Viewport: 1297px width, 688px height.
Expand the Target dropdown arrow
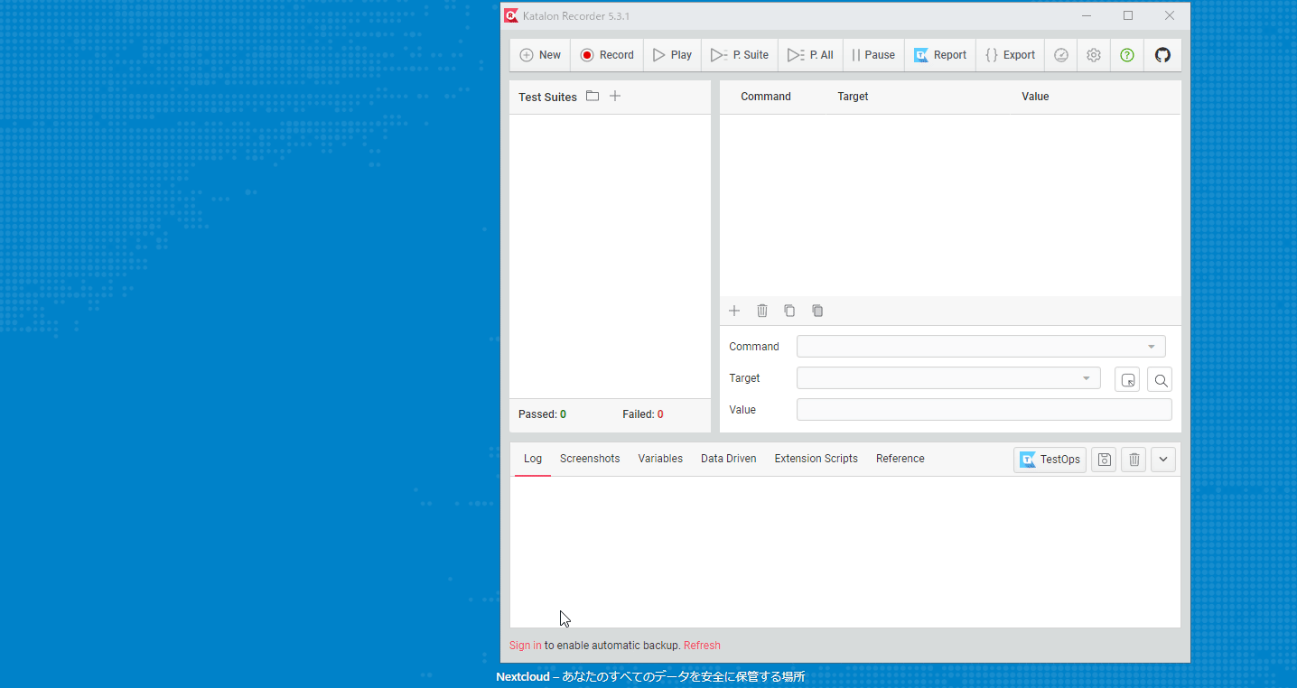[x=1087, y=378]
